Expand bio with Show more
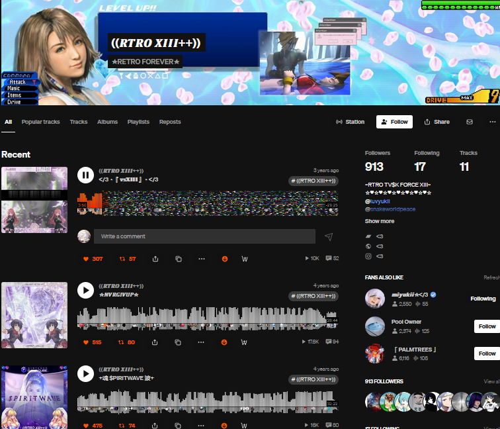 pos(380,221)
